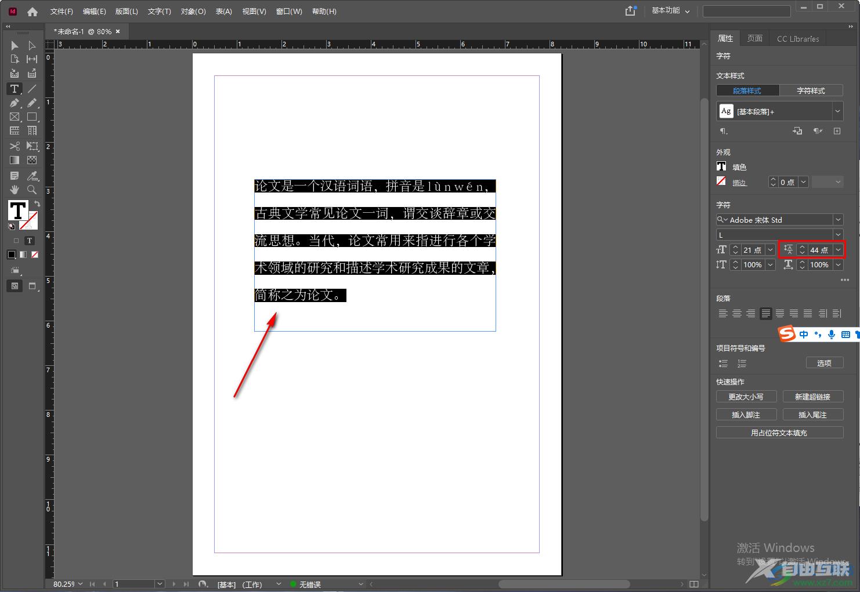Select justify with last line left
860x592 pixels.
[x=766, y=314]
